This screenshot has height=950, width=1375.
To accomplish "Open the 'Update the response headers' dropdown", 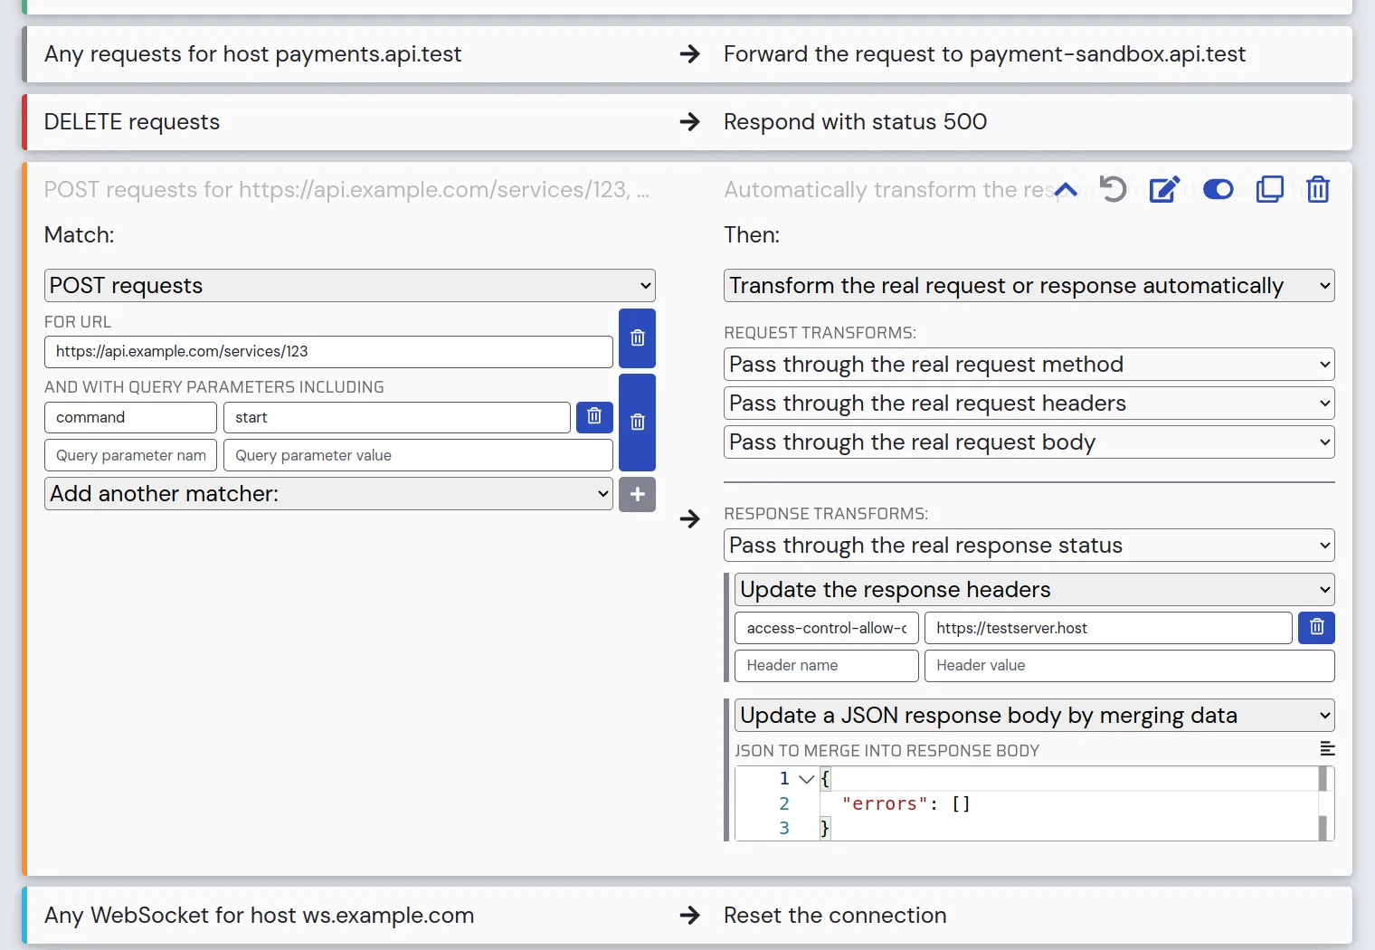I will [x=1034, y=590].
